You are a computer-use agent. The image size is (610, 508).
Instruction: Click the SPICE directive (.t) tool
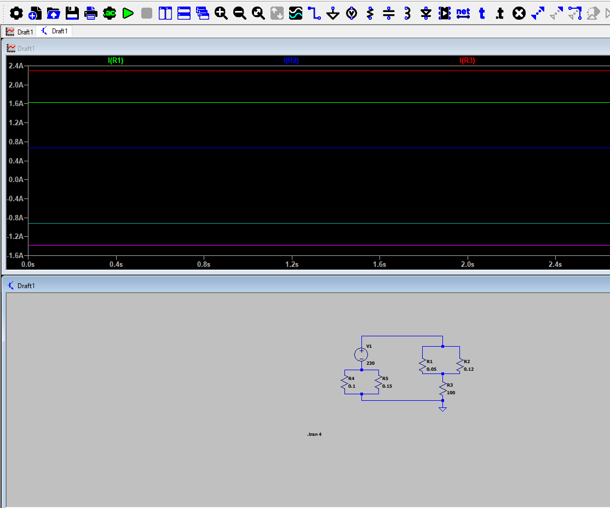coord(500,13)
